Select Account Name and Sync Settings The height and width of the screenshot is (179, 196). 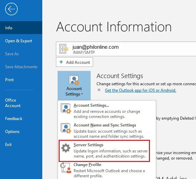click(x=107, y=131)
